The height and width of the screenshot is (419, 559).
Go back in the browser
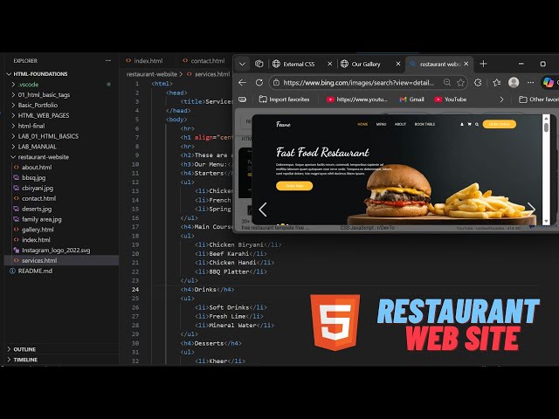coord(243,83)
